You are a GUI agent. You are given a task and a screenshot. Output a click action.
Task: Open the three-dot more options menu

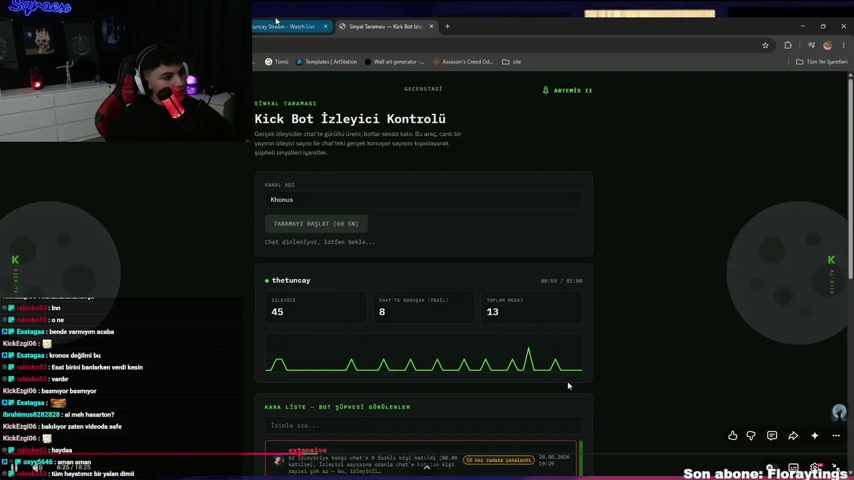tap(836, 436)
